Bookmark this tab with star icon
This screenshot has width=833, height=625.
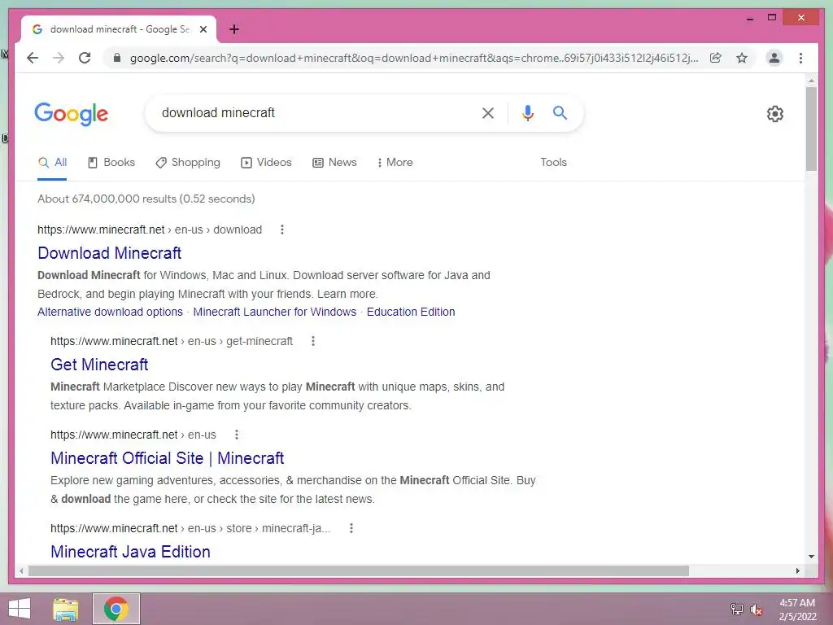click(742, 58)
